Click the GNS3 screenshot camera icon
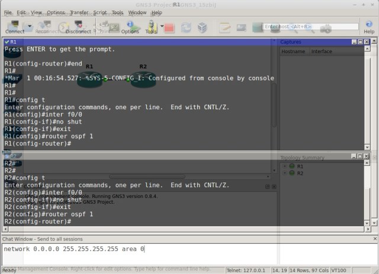379x274 pixels. pos(326,29)
